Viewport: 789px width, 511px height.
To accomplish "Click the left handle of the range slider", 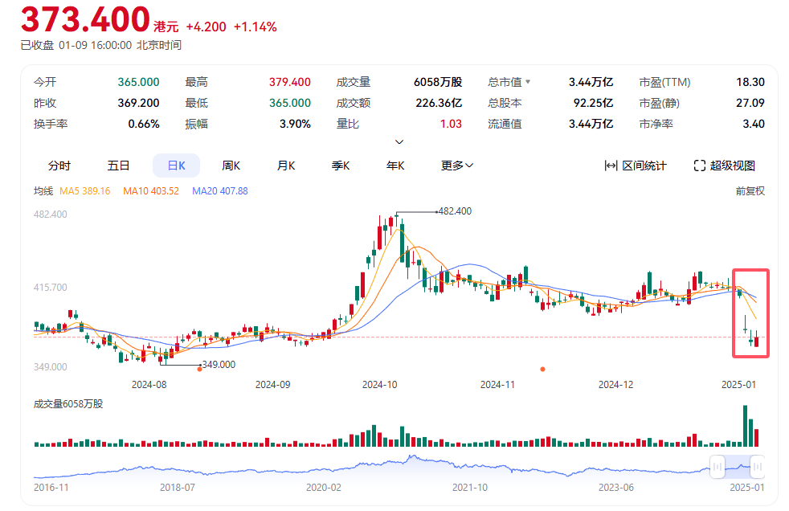I will coord(717,466).
